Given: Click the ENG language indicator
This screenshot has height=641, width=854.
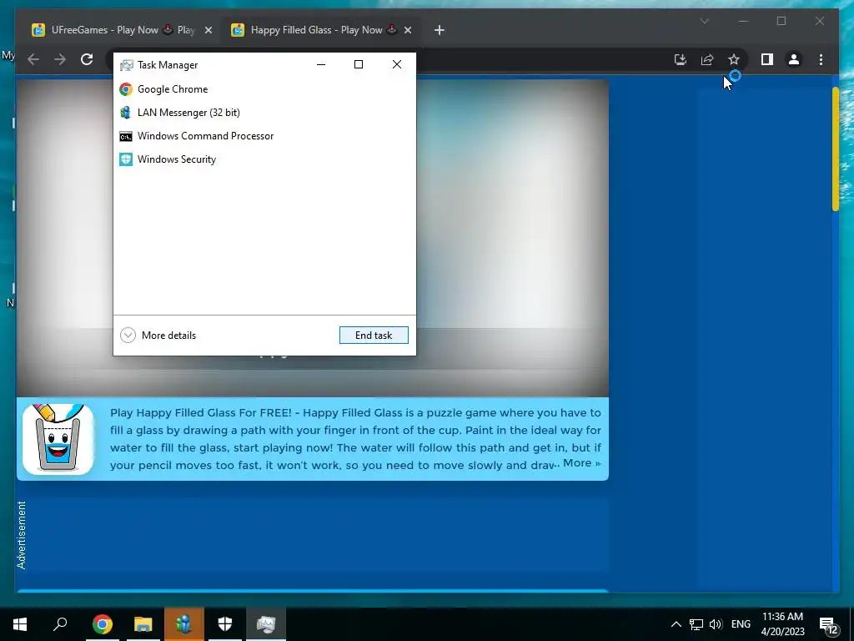Looking at the screenshot, I should (741, 624).
